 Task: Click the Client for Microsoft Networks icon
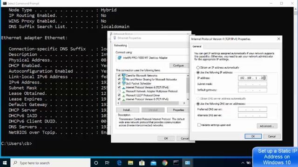point(123,75)
